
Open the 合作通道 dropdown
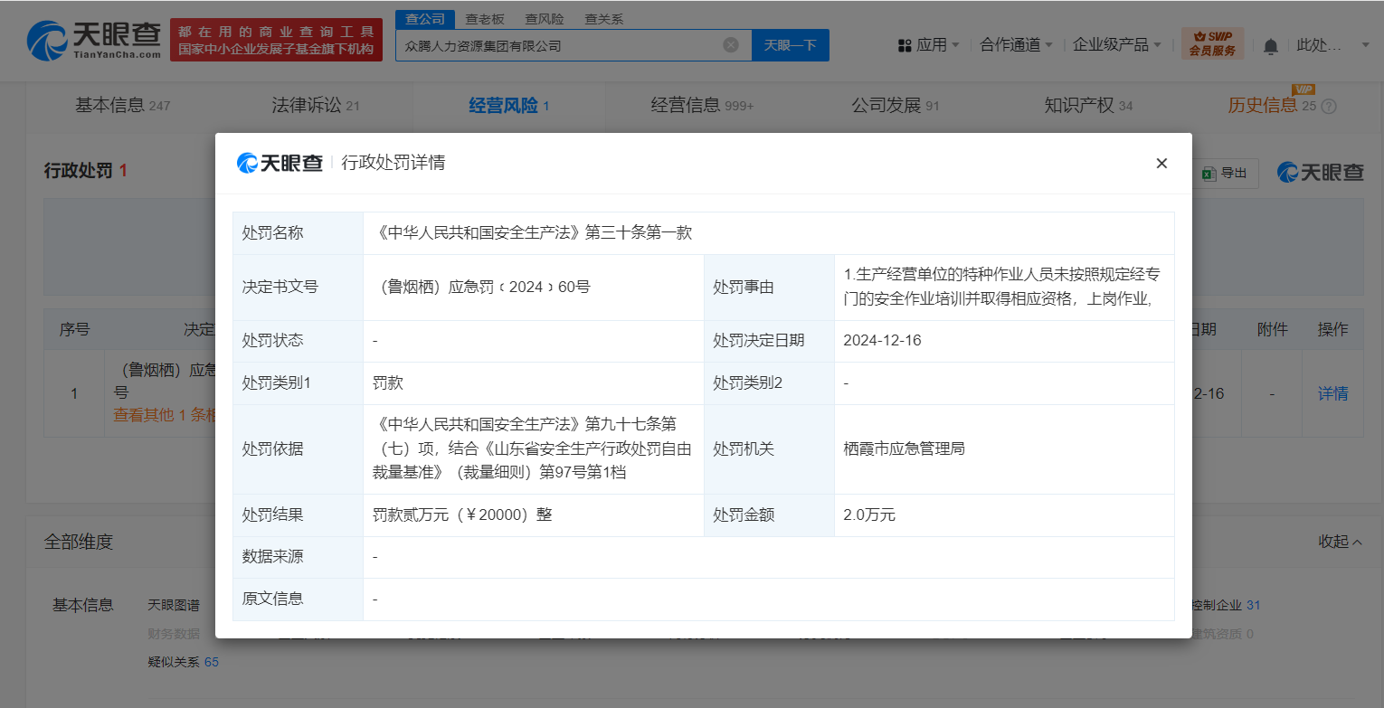coord(1016,45)
